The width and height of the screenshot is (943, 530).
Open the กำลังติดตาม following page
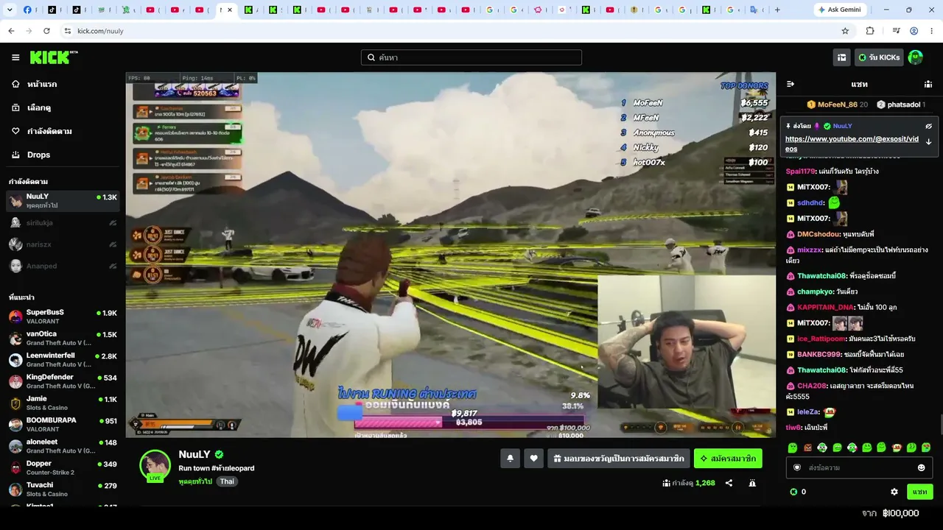pyautogui.click(x=63, y=131)
